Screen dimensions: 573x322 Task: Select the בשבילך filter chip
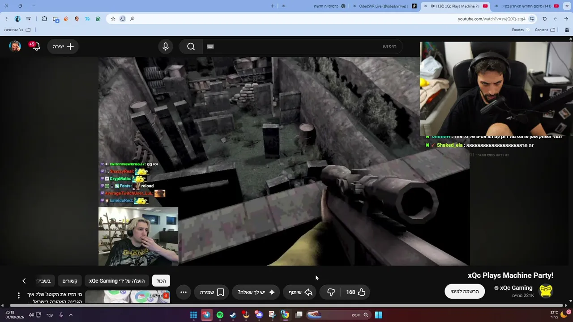tap(45, 281)
